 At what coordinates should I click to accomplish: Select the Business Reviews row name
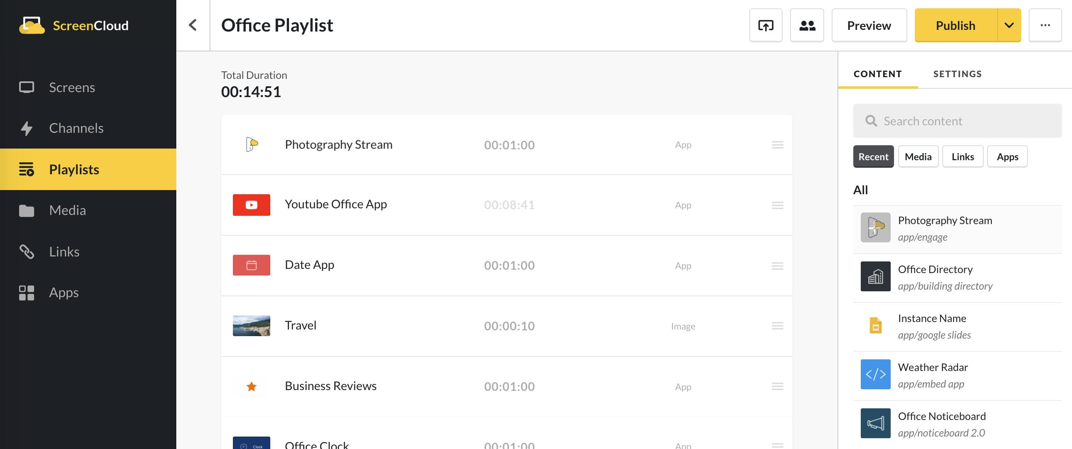click(x=331, y=386)
